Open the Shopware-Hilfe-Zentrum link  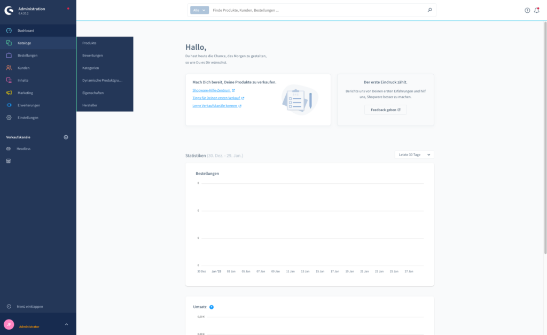tap(212, 90)
